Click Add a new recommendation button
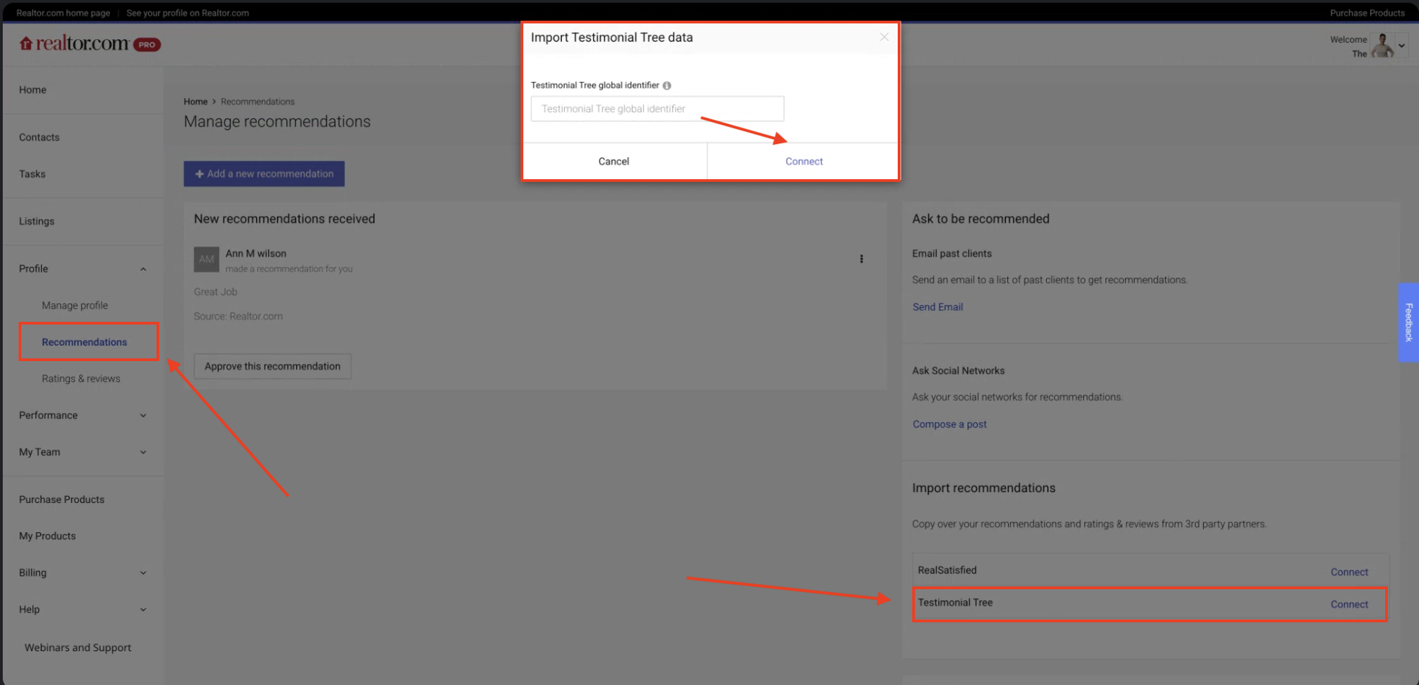The image size is (1419, 685). tap(264, 174)
